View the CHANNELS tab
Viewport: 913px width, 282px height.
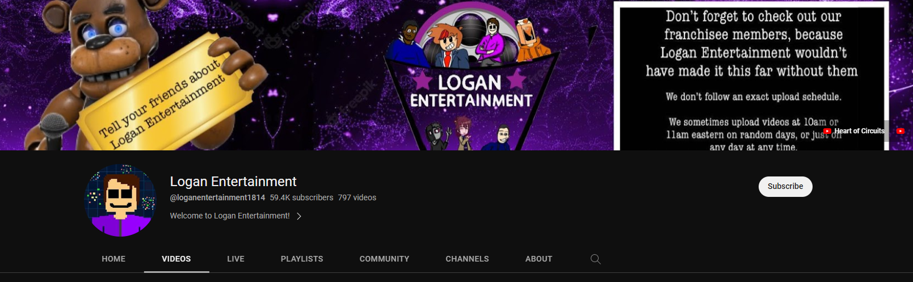(x=467, y=259)
